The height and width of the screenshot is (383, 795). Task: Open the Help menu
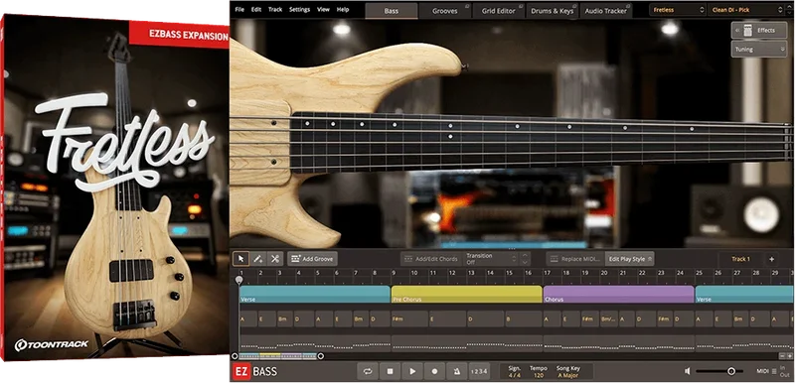(x=343, y=9)
